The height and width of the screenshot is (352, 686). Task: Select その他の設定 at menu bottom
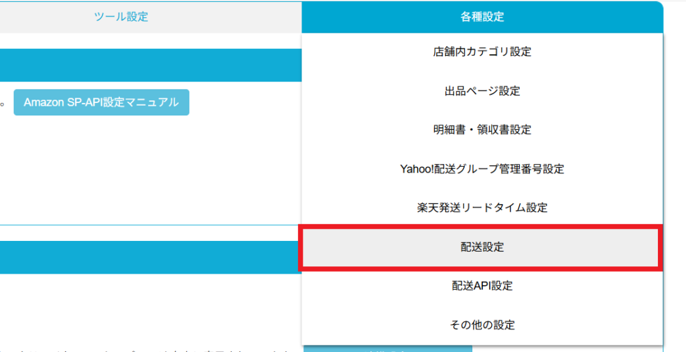[482, 325]
